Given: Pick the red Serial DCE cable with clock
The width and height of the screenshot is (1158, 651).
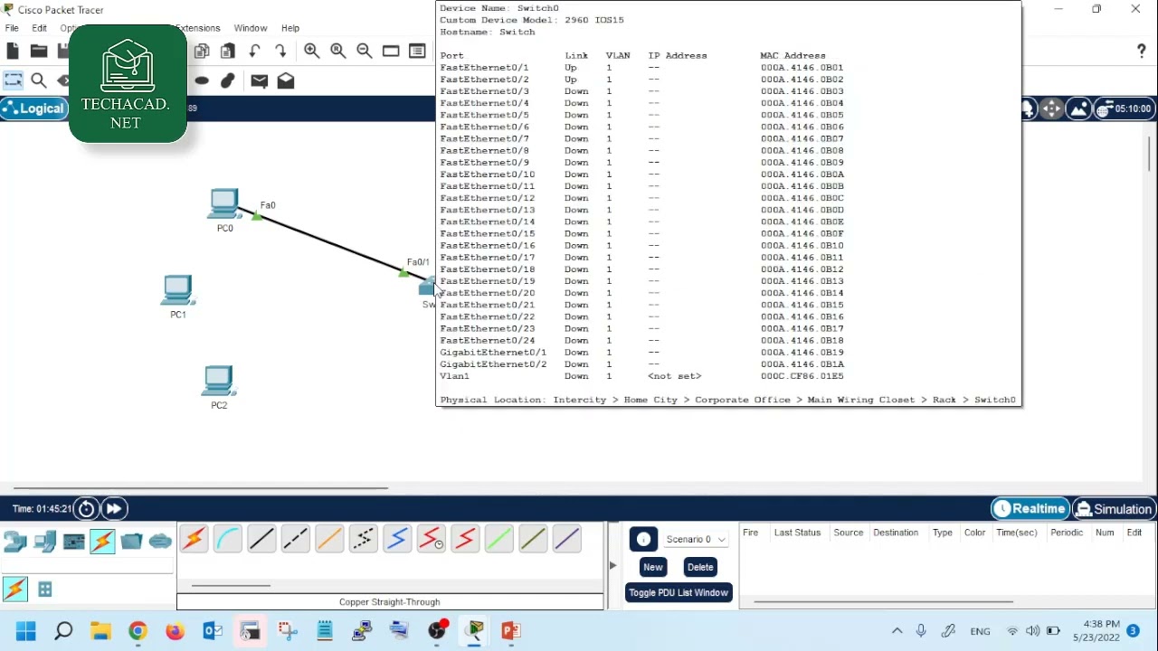Looking at the screenshot, I should [x=431, y=540].
